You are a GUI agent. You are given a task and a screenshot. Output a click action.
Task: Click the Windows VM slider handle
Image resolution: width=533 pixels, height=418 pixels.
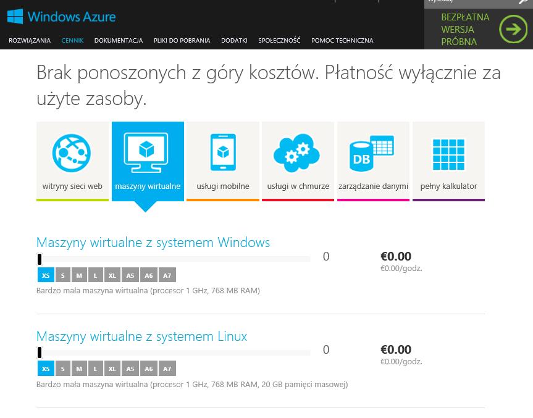click(40, 259)
